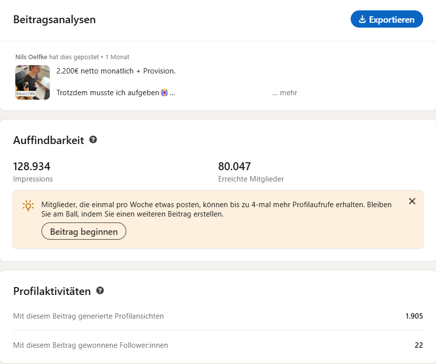This screenshot has width=436, height=364.
Task: Click the download arrow icon in Exportieren
Action: point(362,19)
